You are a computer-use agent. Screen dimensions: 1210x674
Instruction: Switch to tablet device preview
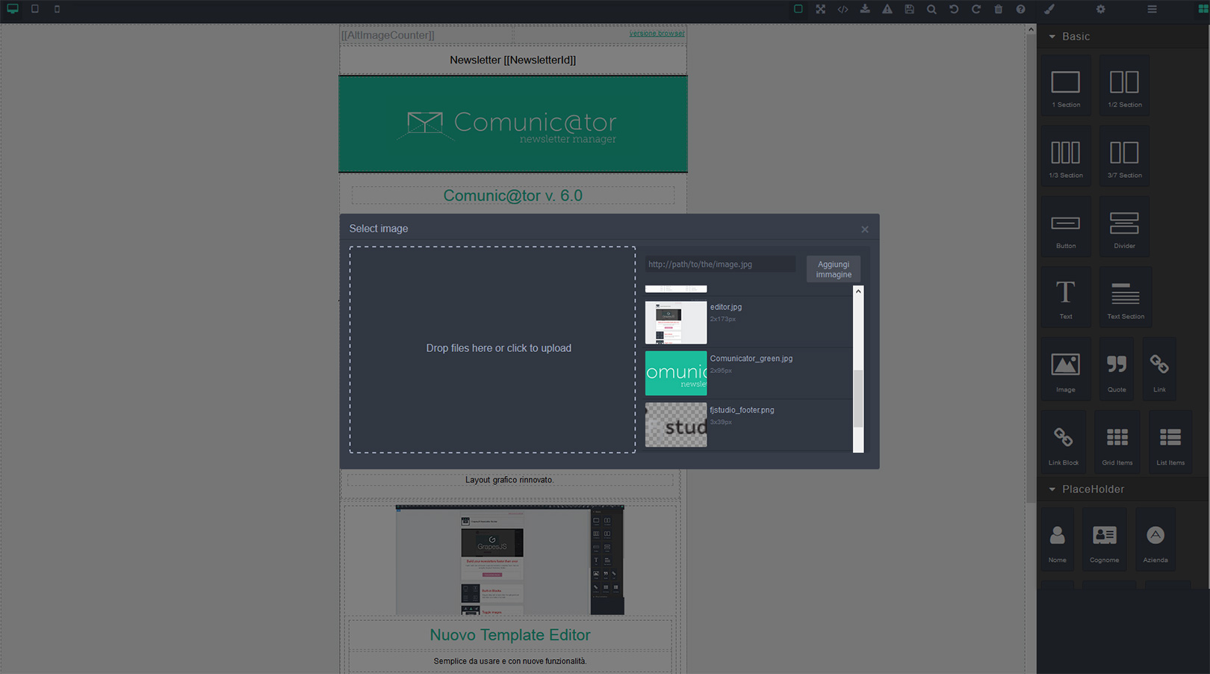[x=34, y=9]
